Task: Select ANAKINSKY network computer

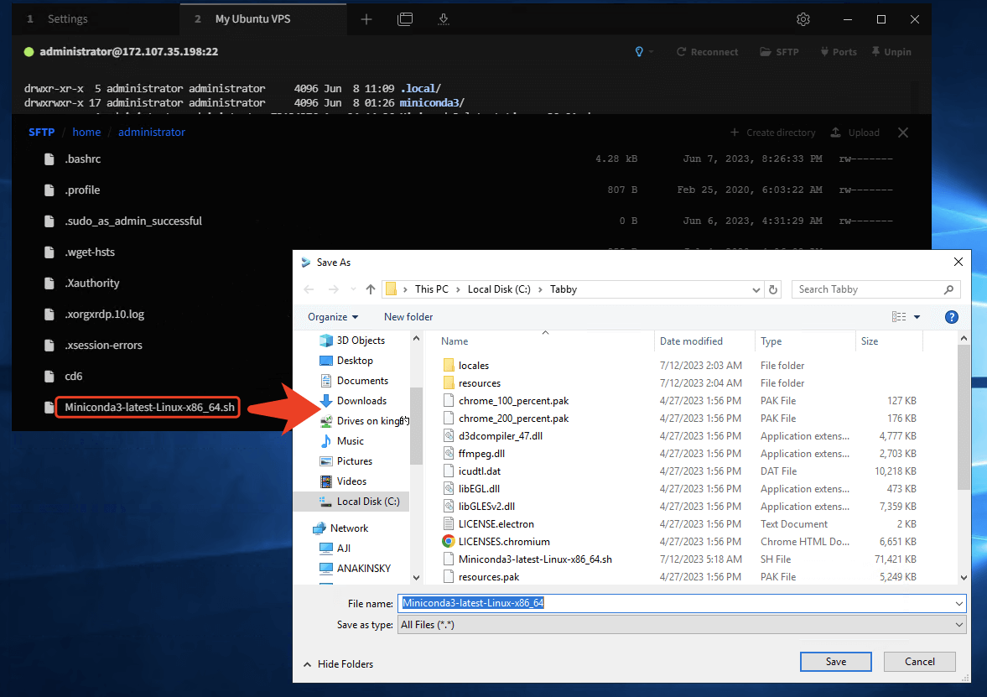Action: click(363, 569)
